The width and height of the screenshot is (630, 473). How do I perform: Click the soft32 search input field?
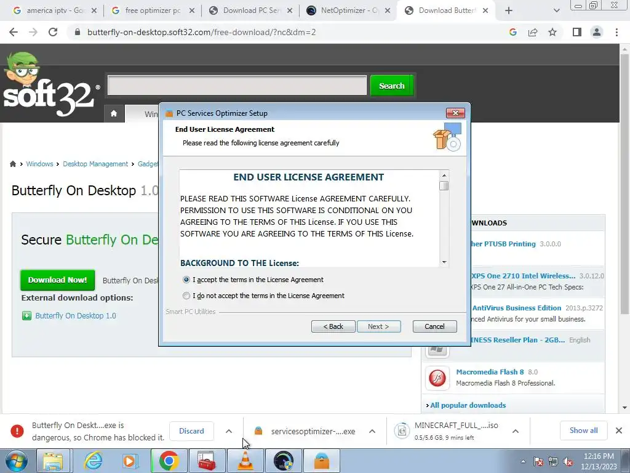click(x=237, y=85)
